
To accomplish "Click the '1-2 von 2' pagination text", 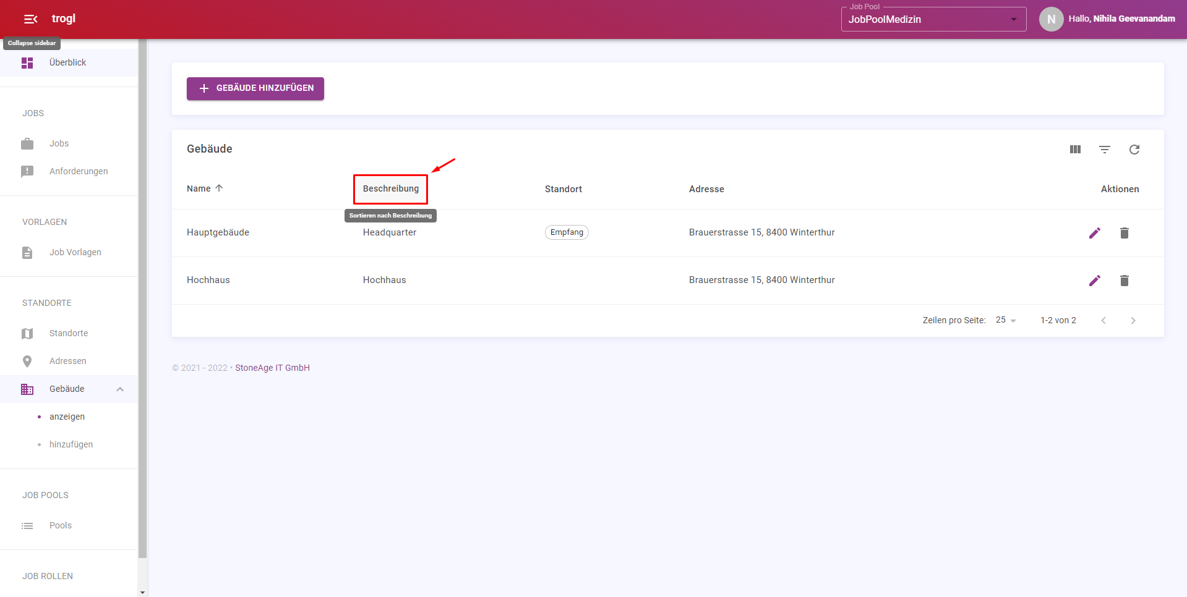I will pos(1058,320).
